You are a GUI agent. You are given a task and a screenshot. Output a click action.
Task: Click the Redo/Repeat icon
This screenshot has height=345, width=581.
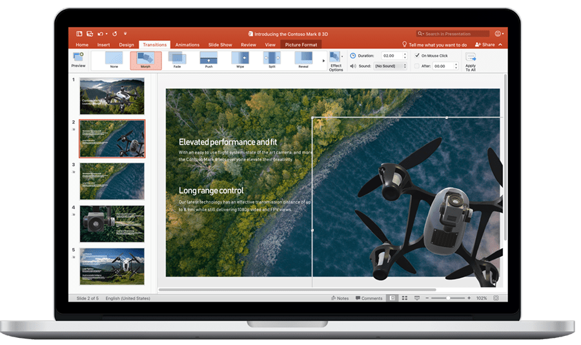pyautogui.click(x=114, y=34)
